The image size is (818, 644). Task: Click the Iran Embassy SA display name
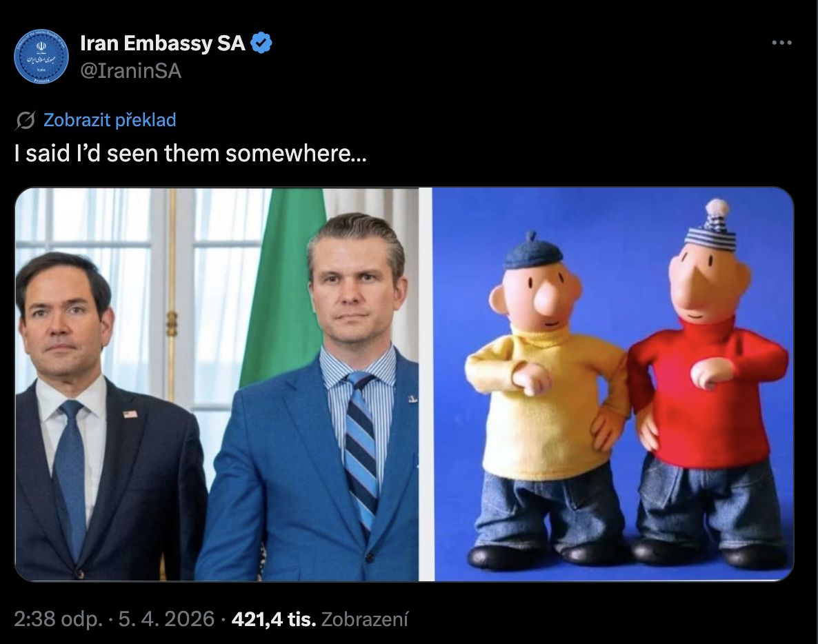(163, 43)
